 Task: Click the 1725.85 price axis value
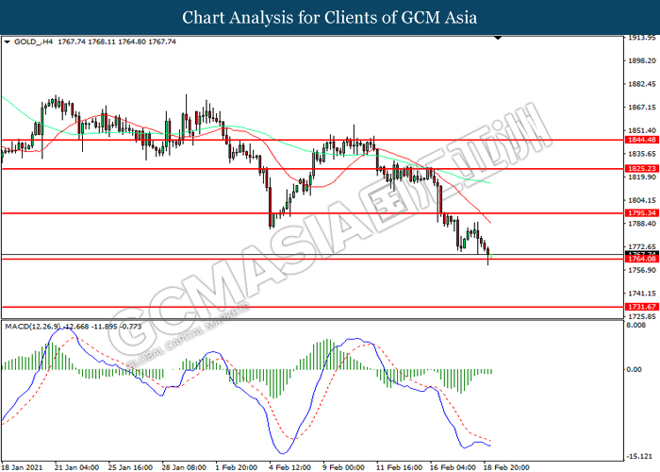(x=642, y=316)
